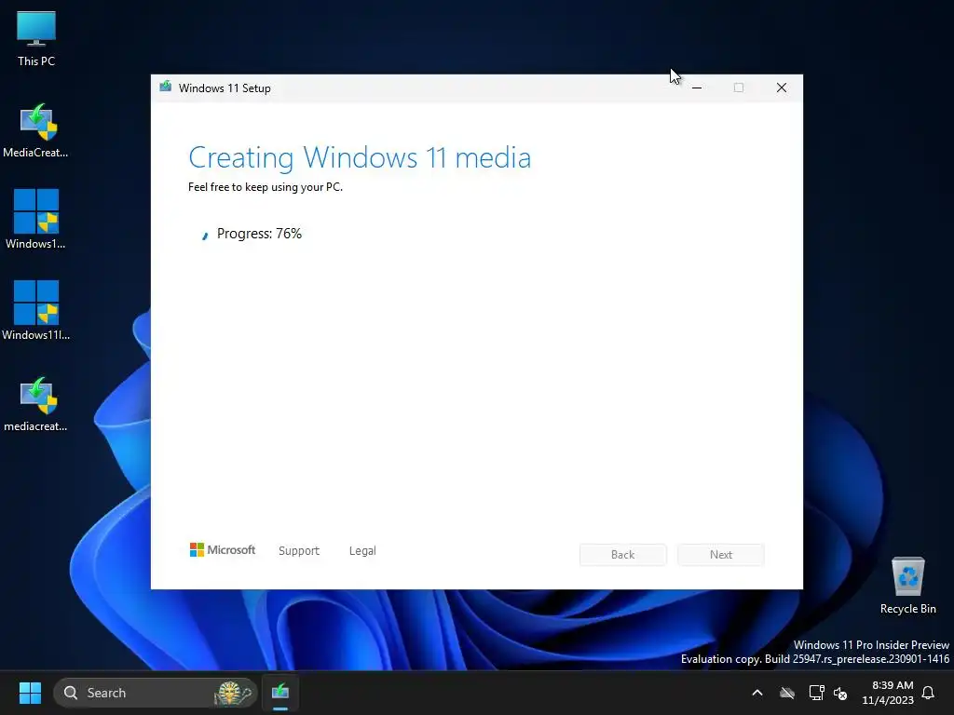
Task: Click the search highlight pharaoh icon
Action: (233, 693)
